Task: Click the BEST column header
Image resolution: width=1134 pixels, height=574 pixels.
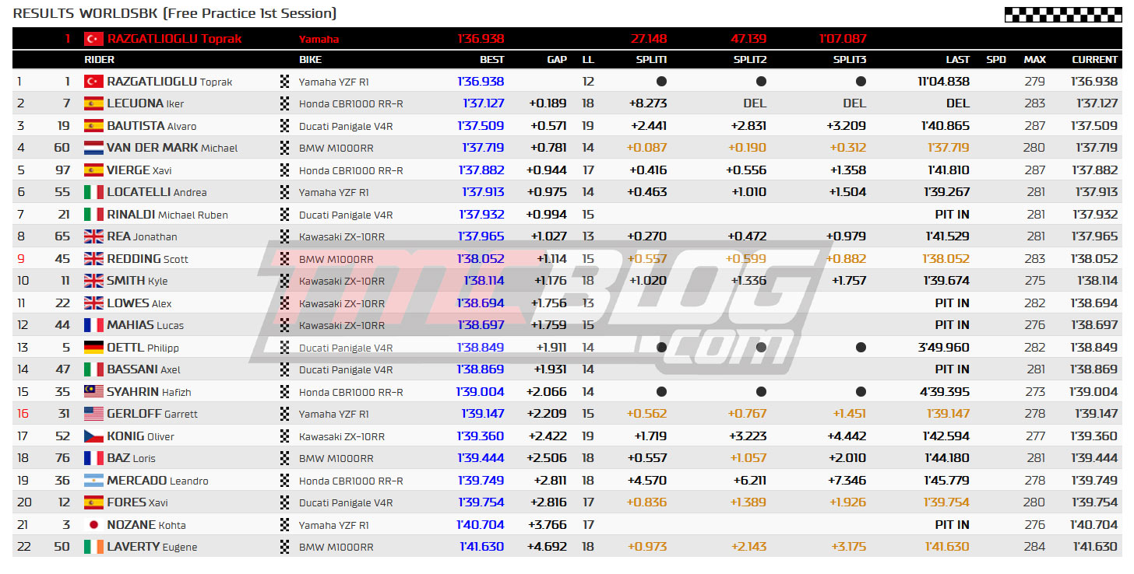Action: click(491, 60)
